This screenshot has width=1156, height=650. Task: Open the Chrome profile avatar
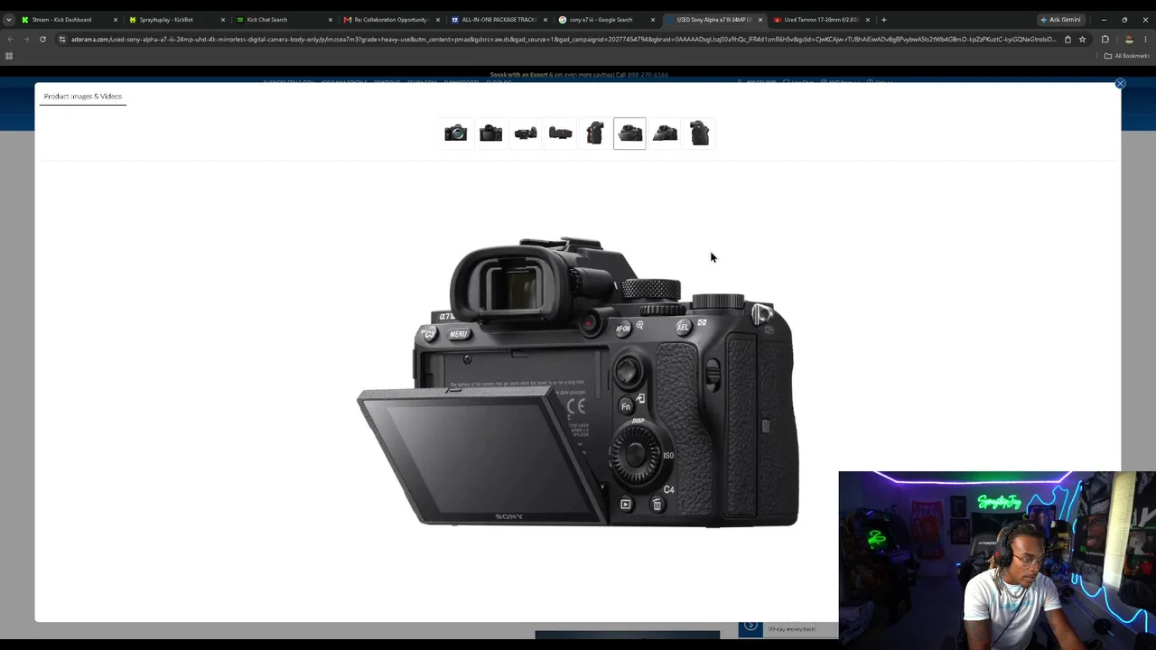tap(1128, 40)
